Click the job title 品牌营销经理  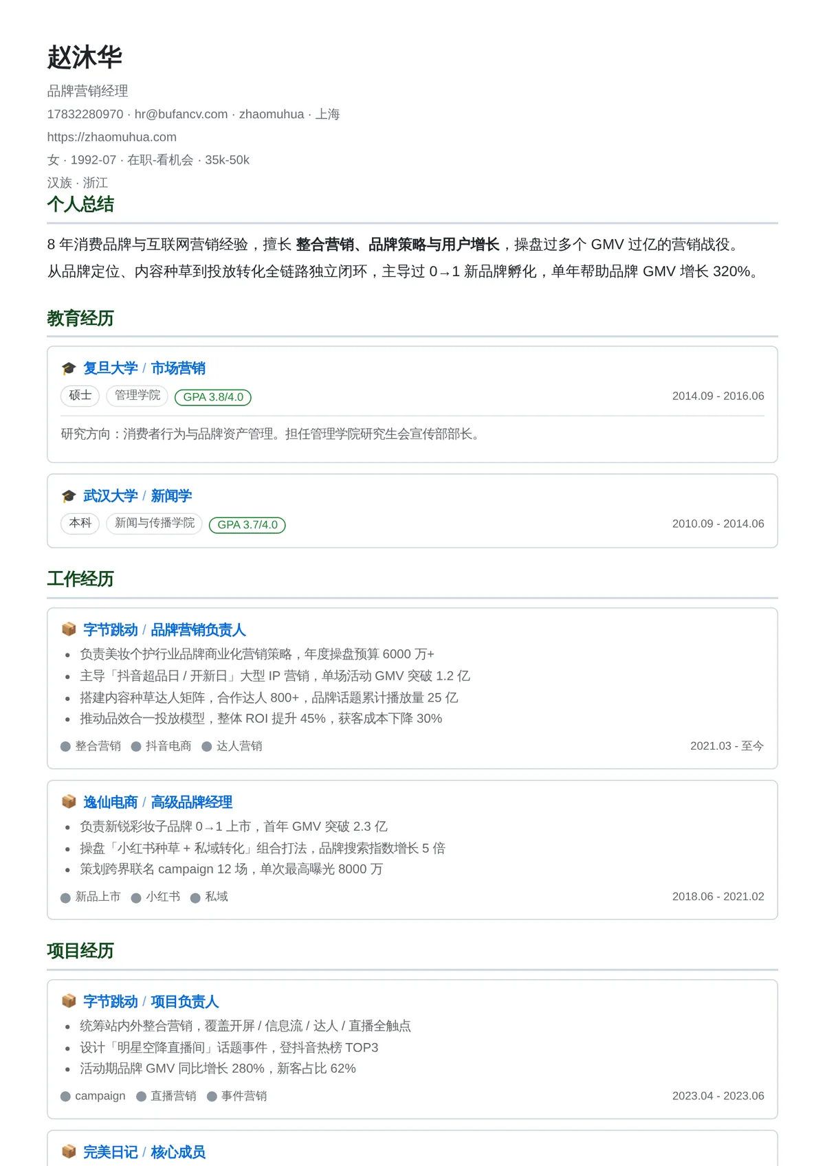click(87, 91)
